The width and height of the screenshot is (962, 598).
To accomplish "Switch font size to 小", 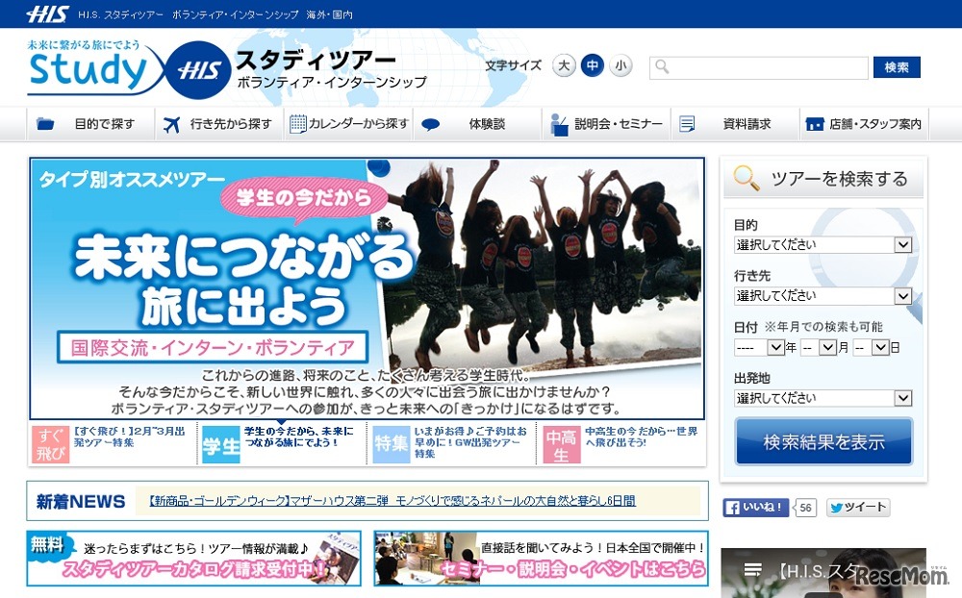I will pos(621,65).
